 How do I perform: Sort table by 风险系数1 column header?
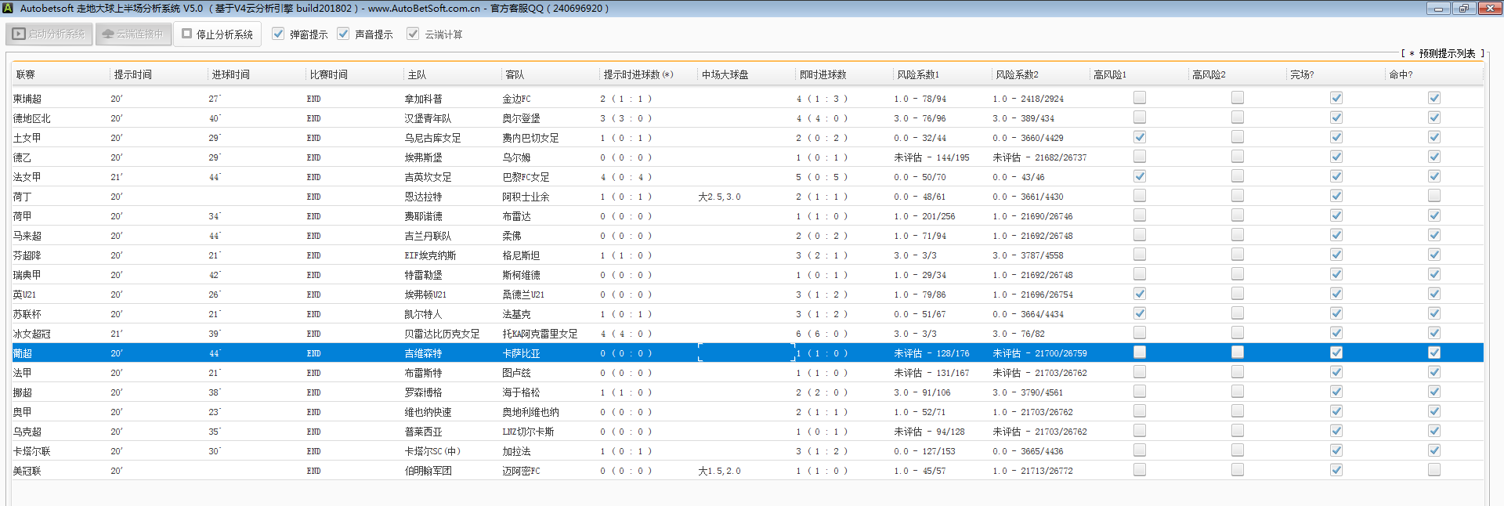(918, 75)
